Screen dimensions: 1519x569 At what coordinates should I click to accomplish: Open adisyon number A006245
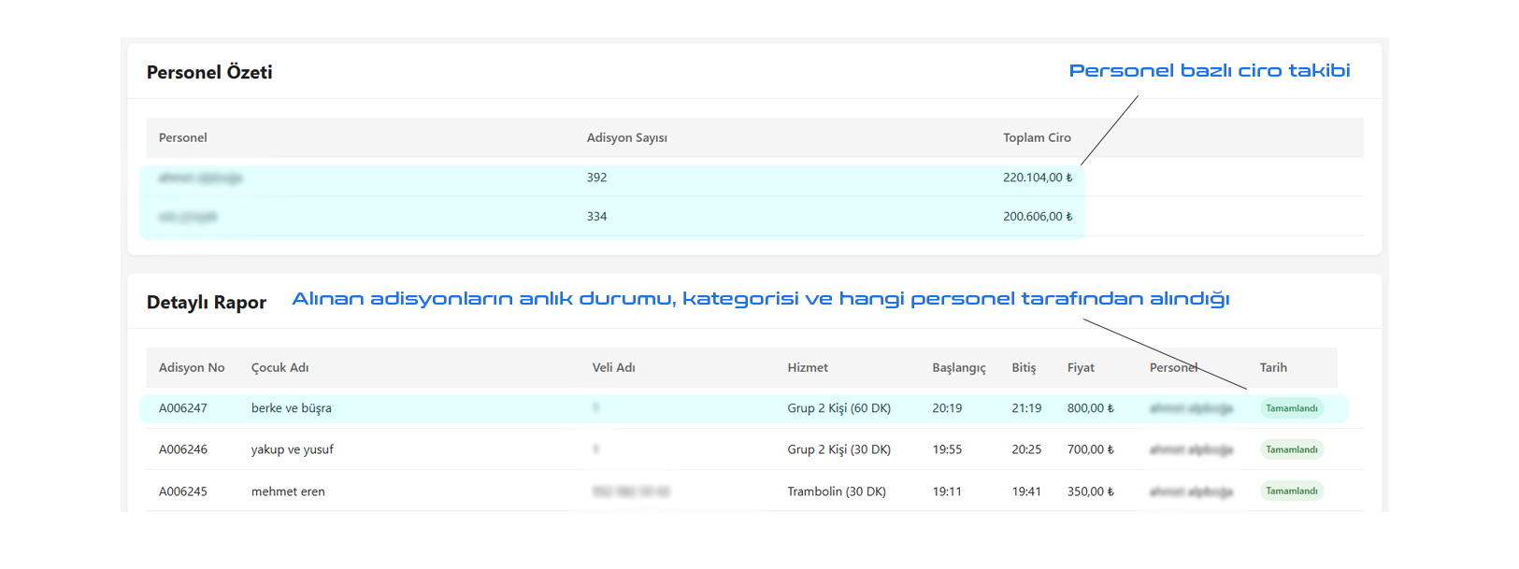pos(183,491)
